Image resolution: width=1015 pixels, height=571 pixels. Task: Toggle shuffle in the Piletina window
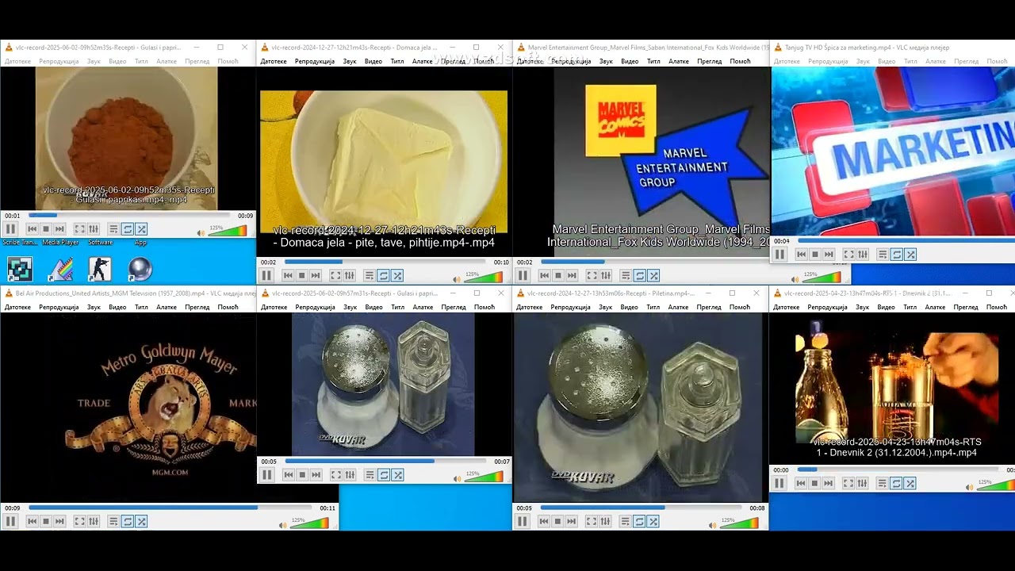tap(653, 521)
